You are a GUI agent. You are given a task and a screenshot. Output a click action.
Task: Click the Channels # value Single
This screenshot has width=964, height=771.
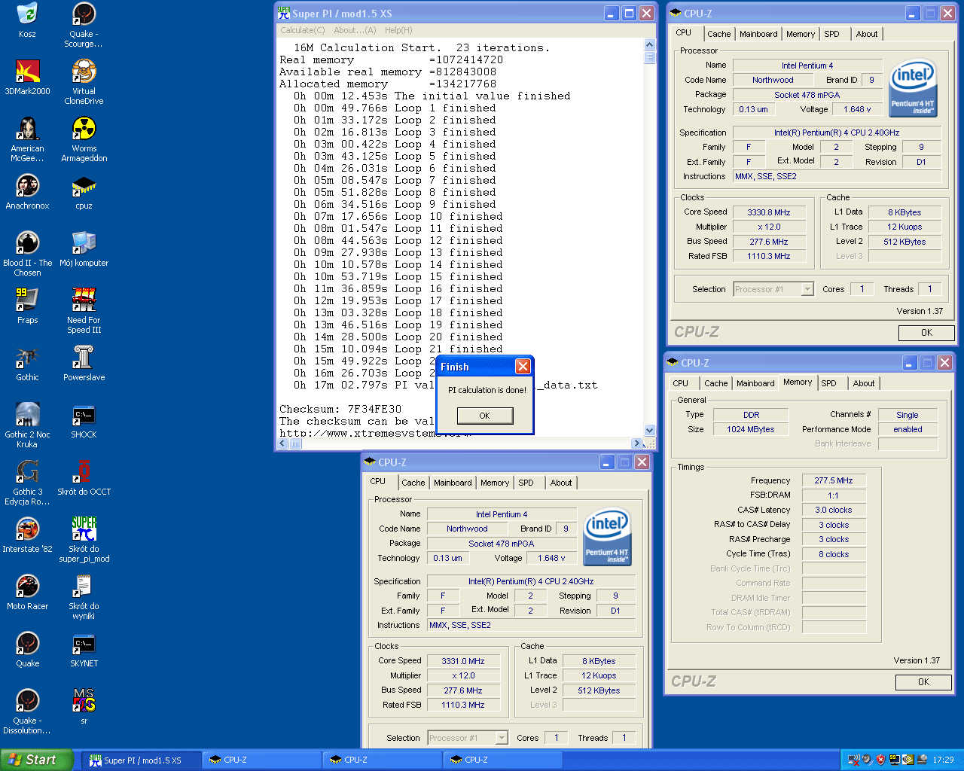tap(908, 415)
